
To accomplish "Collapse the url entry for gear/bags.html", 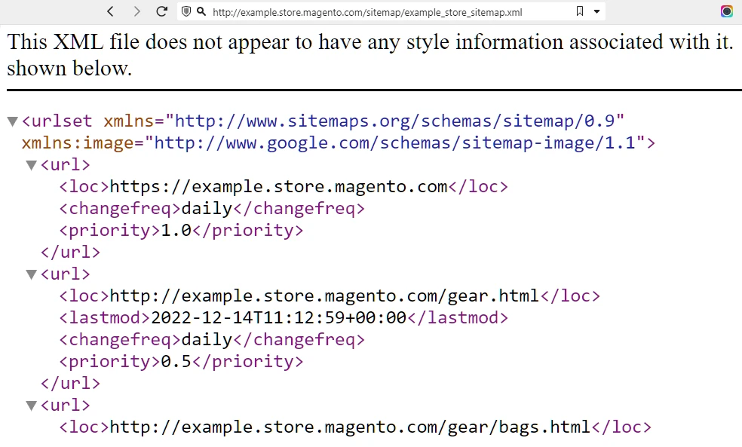I will (x=31, y=405).
